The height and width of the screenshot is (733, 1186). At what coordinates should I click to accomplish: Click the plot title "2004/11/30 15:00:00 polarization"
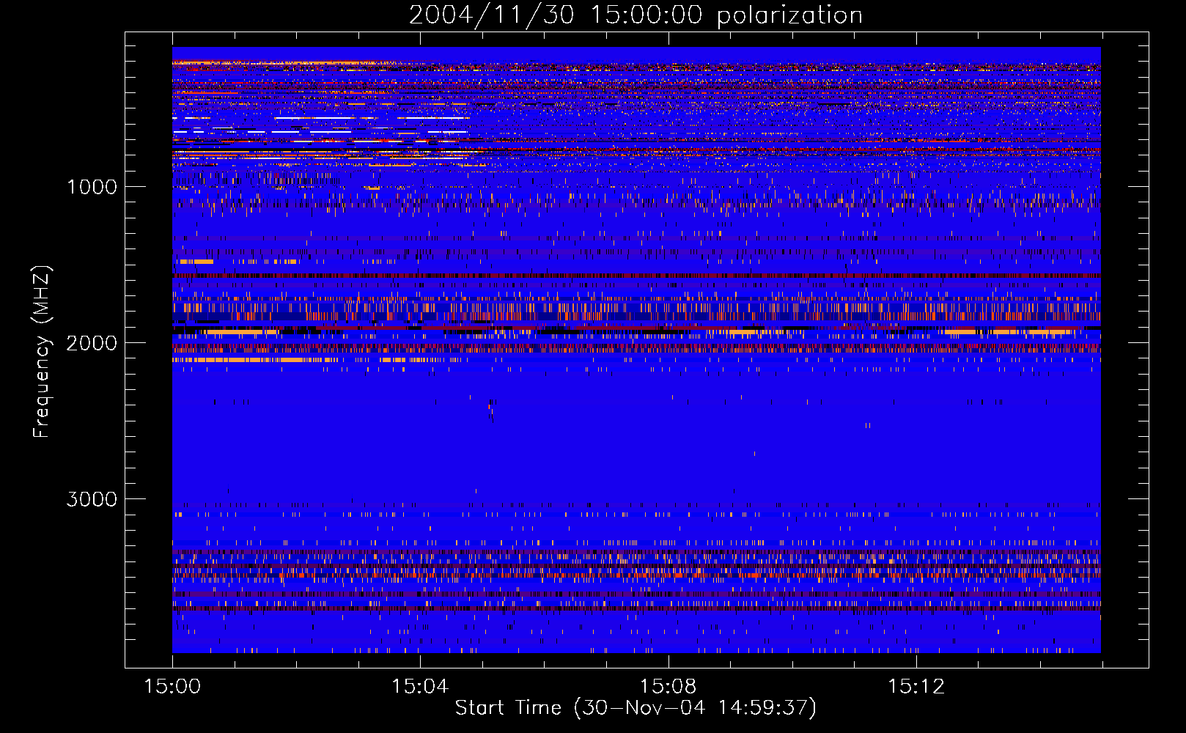636,15
